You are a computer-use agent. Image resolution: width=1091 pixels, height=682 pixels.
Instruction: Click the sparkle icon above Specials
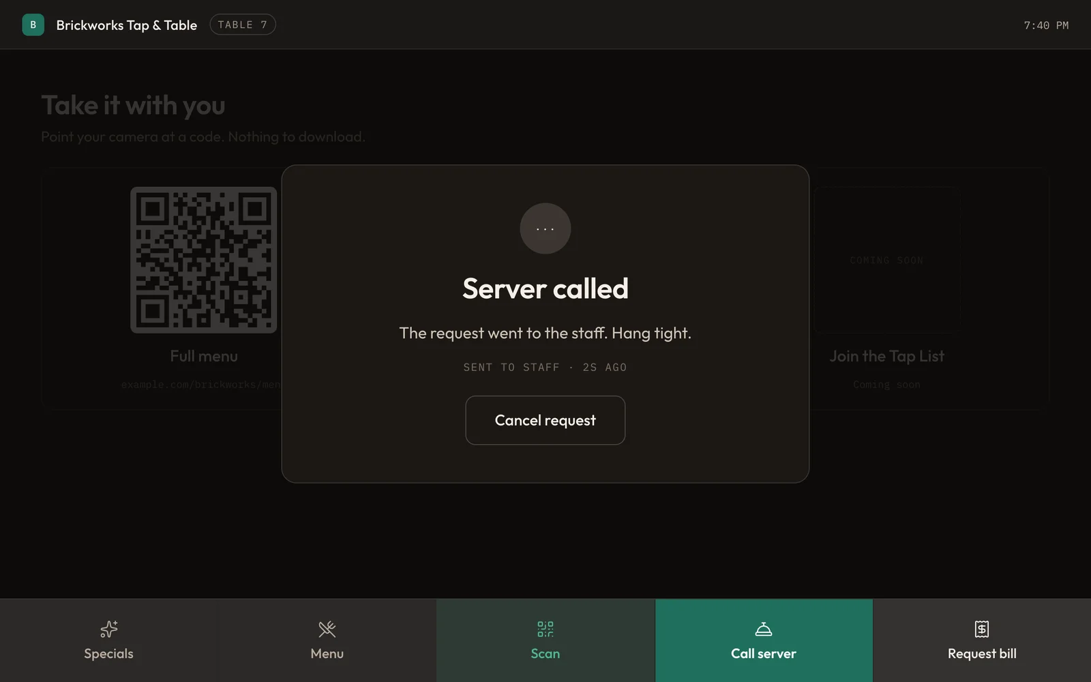coord(108,629)
